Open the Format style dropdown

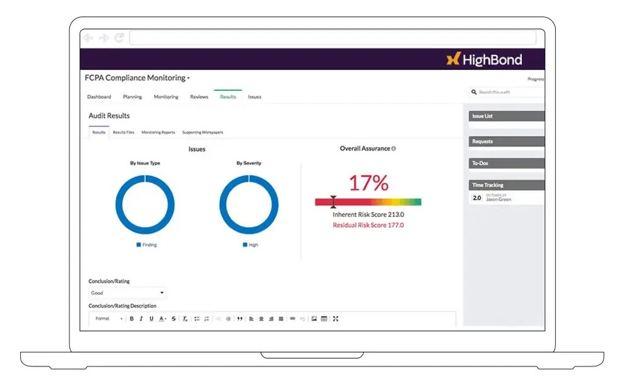[109, 319]
